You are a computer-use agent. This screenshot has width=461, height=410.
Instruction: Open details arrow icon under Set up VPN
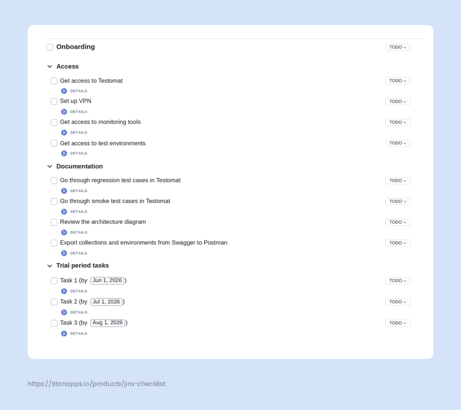(x=64, y=112)
